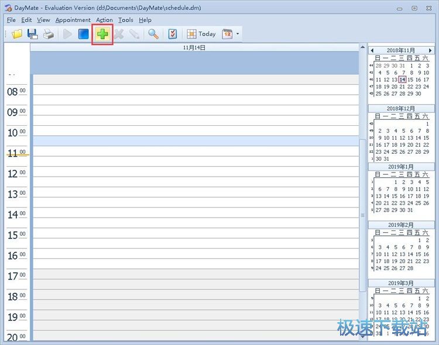Click the 11月14日 day column header

click(195, 47)
